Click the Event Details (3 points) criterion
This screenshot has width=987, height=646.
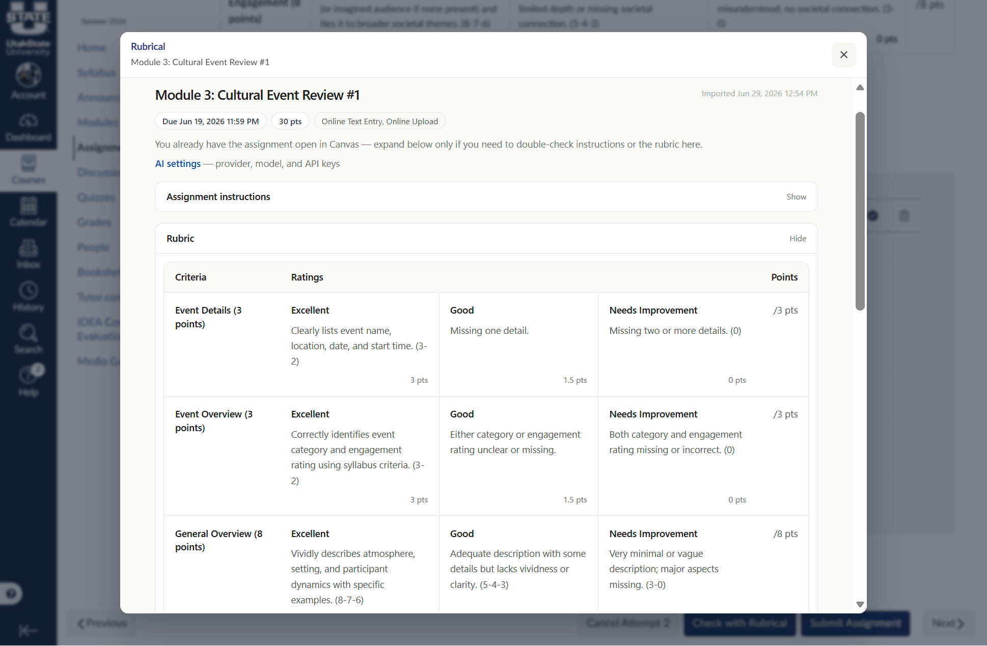[208, 318]
